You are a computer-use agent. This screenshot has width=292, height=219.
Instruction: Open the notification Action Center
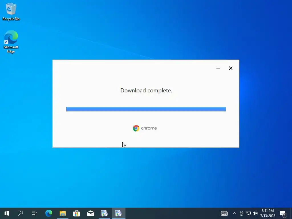pos(283,213)
